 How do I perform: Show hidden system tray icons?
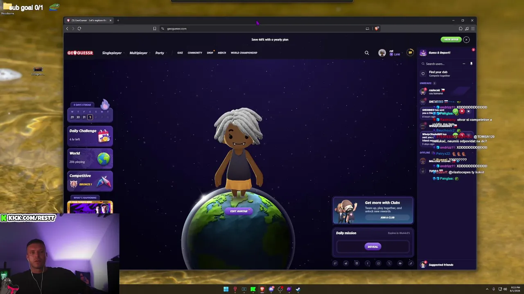(x=487, y=289)
